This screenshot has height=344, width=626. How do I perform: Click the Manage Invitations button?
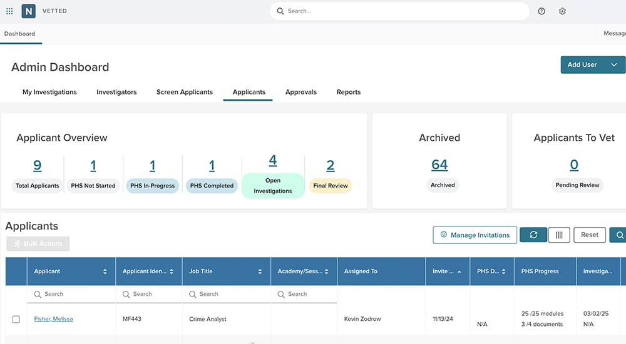(x=475, y=235)
